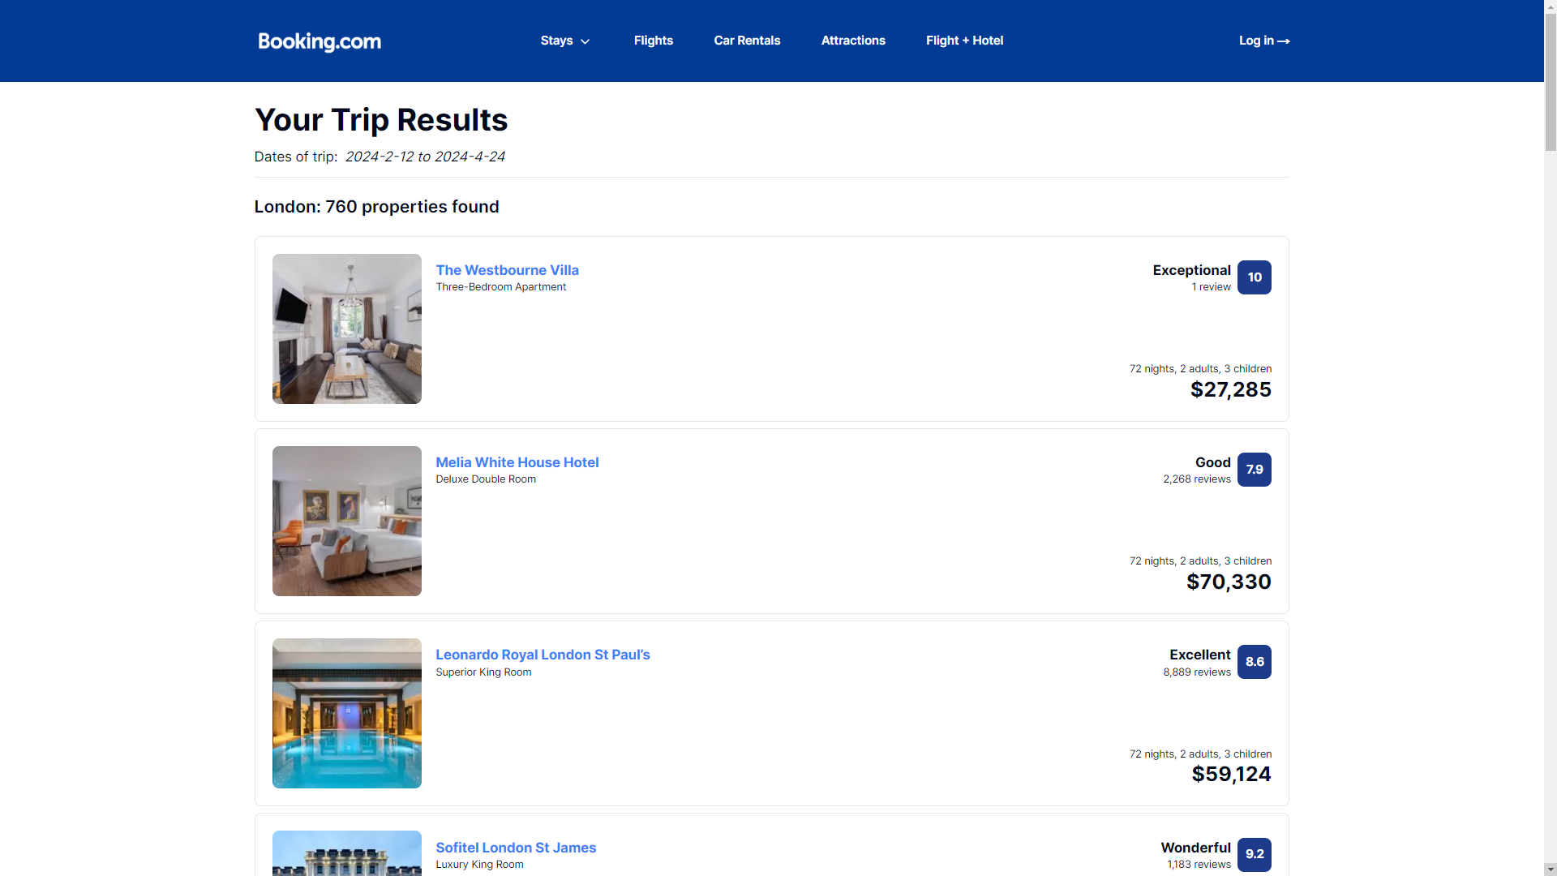Open The Westbourne Villa listing link
Image resolution: width=1557 pixels, height=876 pixels.
507,270
